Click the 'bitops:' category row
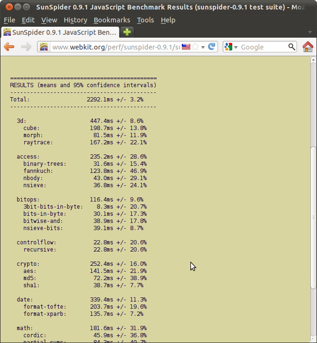The width and height of the screenshot is (317, 343). 80,200
